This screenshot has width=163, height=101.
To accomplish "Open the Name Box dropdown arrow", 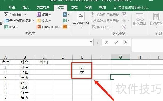I will tap(91, 42).
